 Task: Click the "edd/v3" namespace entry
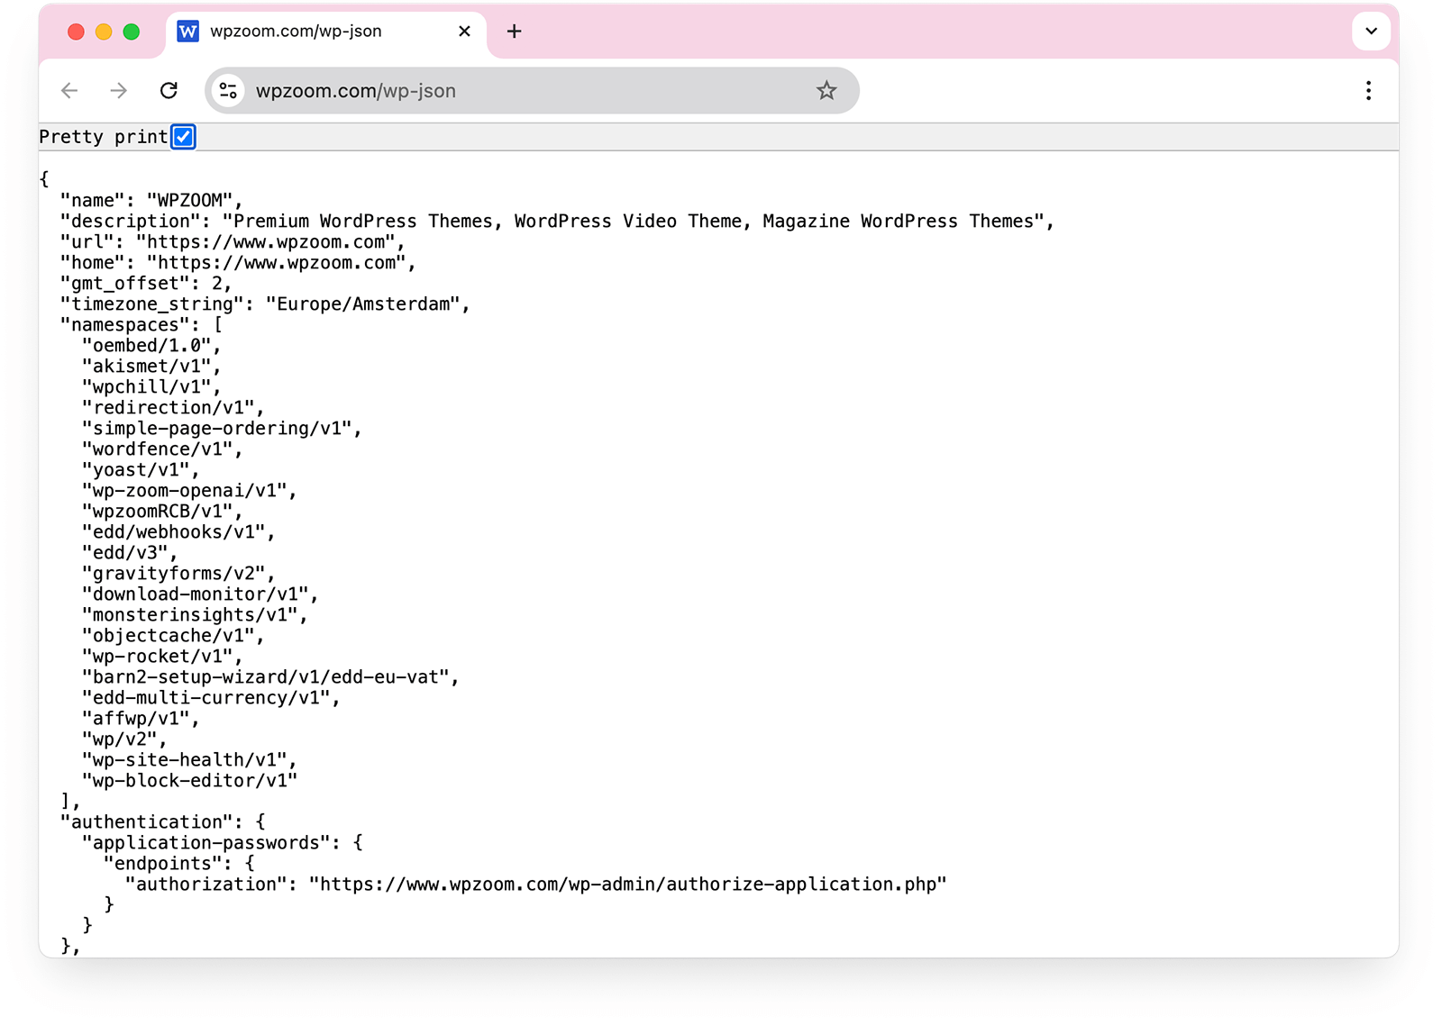pos(129,553)
